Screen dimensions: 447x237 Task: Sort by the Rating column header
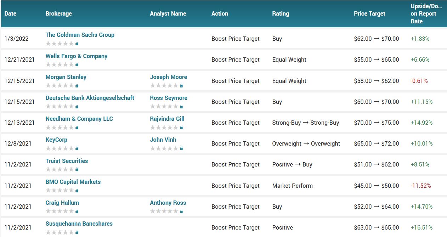point(281,13)
